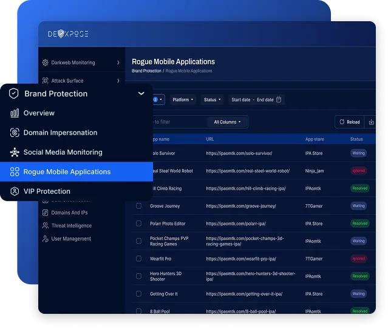Click the Domain Impersonation target icon

[x=15, y=133]
